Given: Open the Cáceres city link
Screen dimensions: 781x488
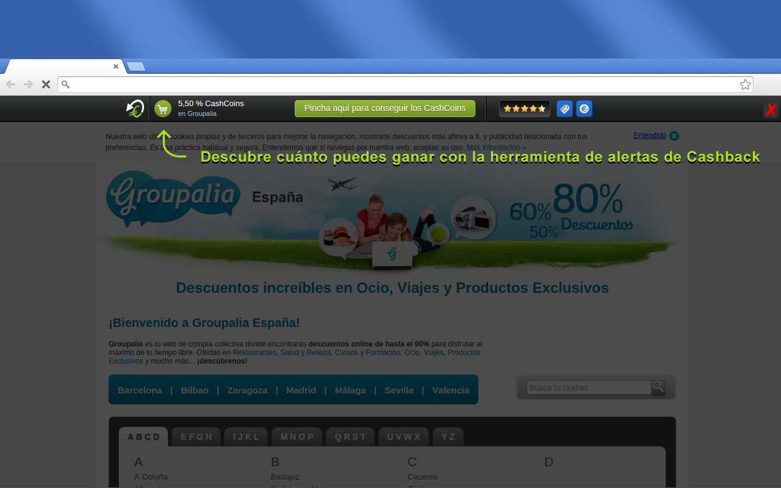Looking at the screenshot, I should click(422, 477).
